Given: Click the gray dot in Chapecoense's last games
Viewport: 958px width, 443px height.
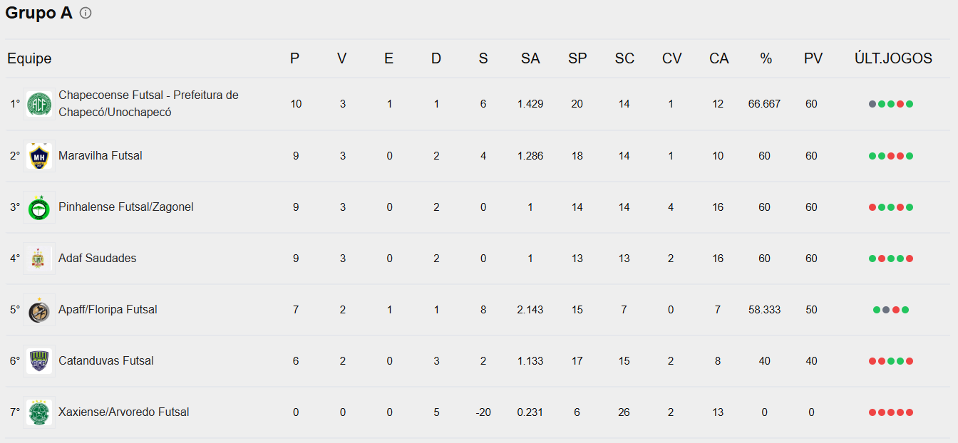Looking at the screenshot, I should pyautogui.click(x=872, y=104).
